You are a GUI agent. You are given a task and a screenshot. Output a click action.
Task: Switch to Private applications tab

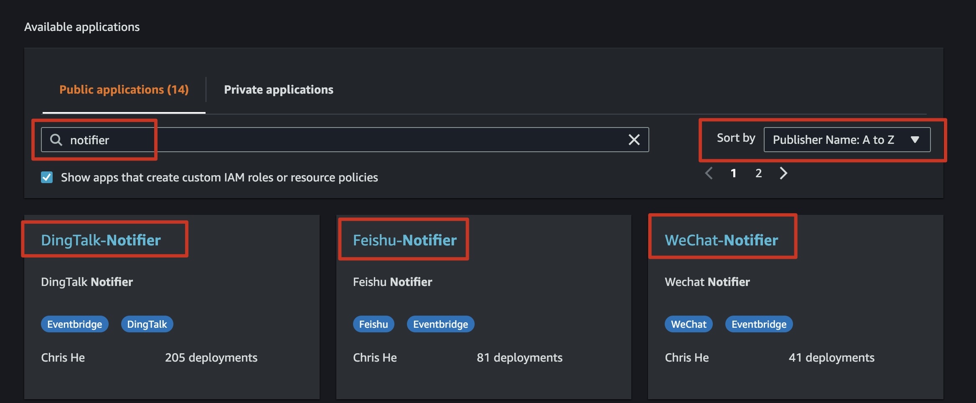tap(279, 89)
